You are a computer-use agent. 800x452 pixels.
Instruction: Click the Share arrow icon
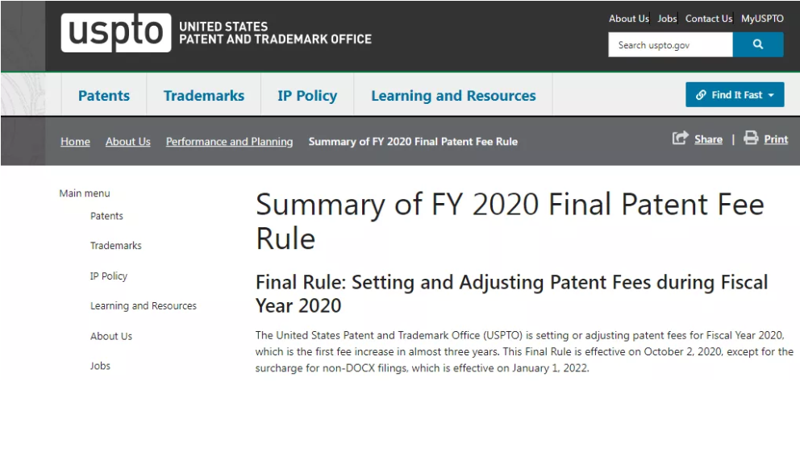tap(680, 138)
